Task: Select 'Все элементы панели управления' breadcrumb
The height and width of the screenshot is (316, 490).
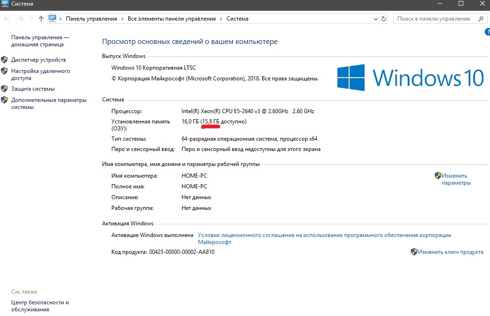Action: click(x=172, y=19)
